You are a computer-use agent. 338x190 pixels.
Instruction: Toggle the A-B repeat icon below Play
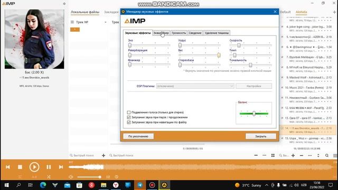[34, 177]
